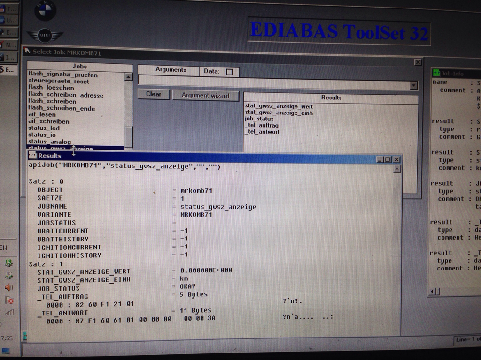Click the show desktop icon below the clock
The image size is (481, 360).
[x=6, y=351]
